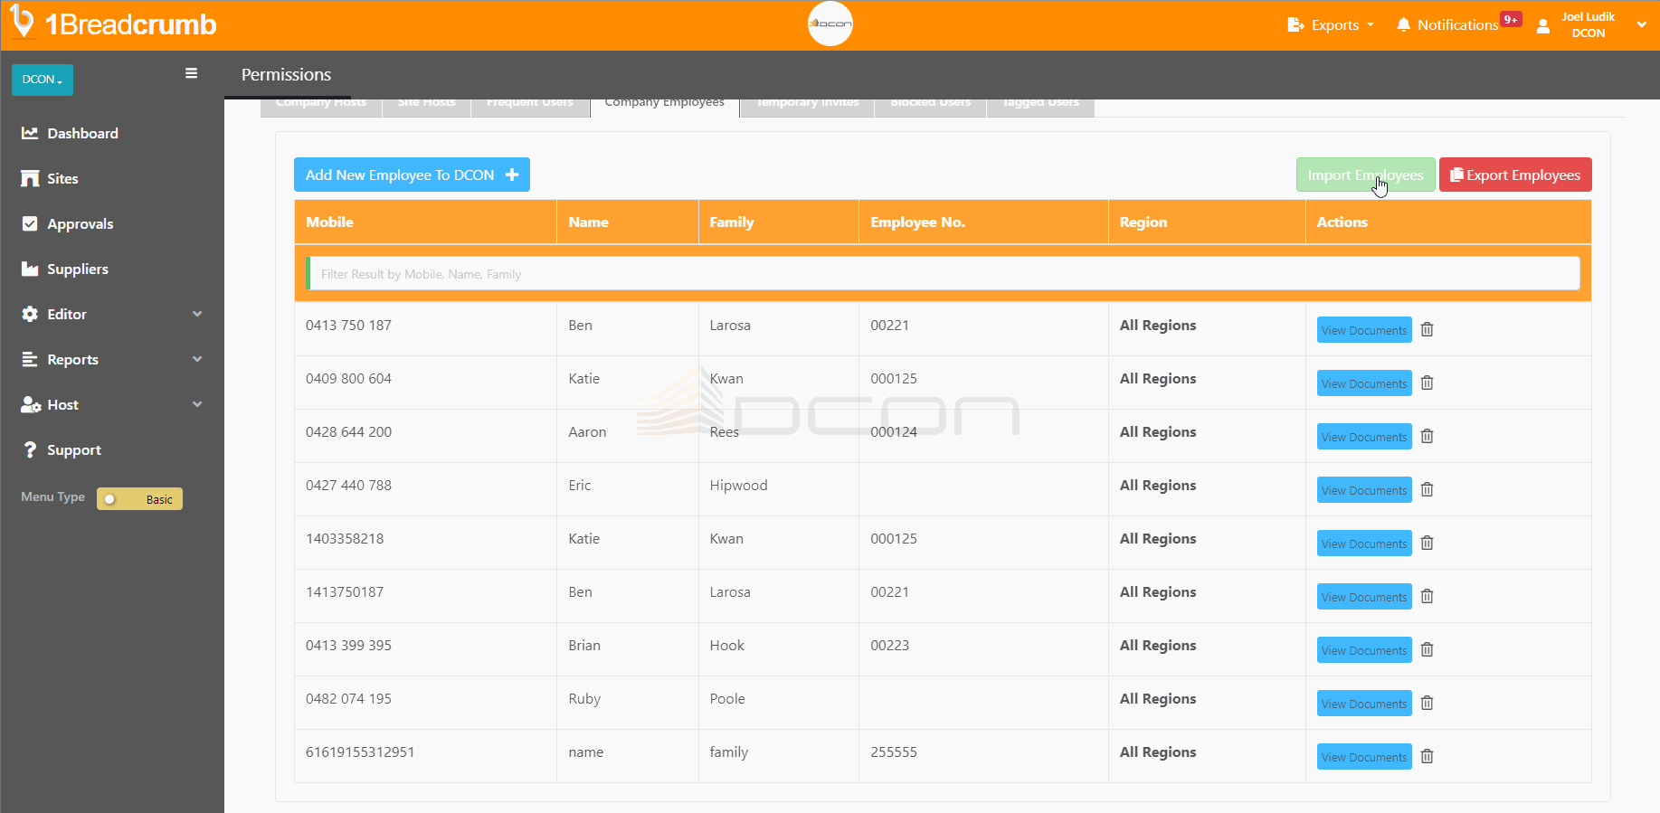Click the hamburger menu icon in sidebar

coord(191,73)
